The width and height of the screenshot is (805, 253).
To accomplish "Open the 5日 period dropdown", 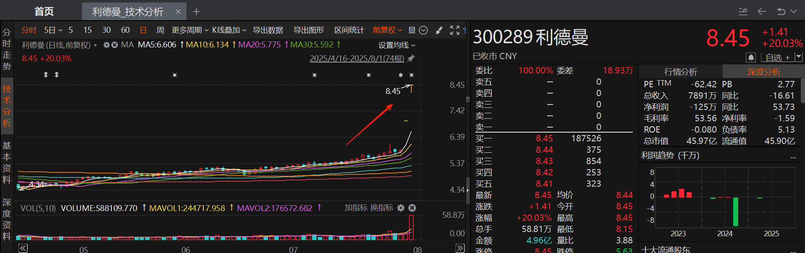I will coord(53,30).
